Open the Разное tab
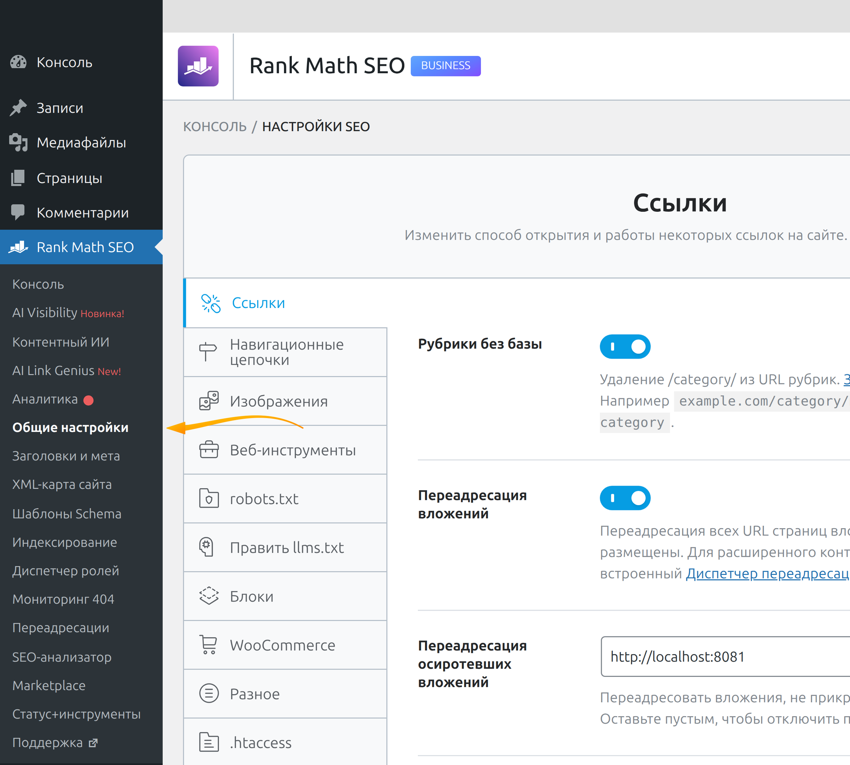The width and height of the screenshot is (850, 765). click(x=285, y=693)
